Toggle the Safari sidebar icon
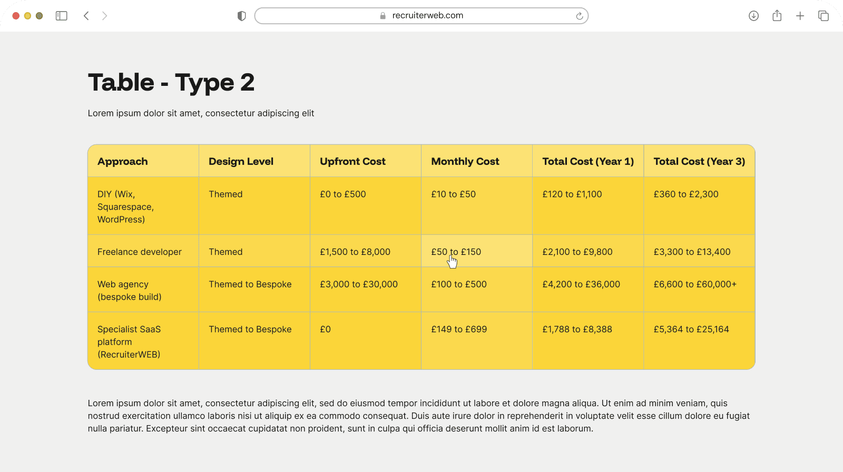The image size is (843, 472). [x=62, y=16]
